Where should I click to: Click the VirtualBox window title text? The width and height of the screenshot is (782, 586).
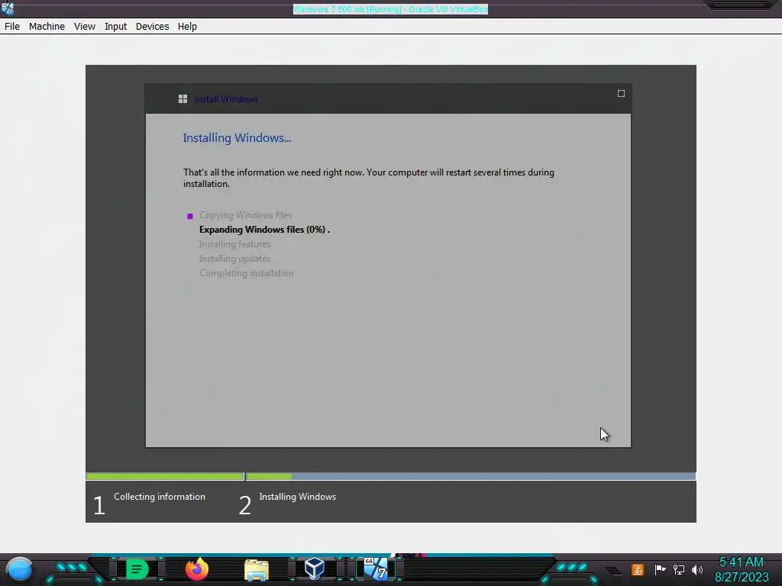(x=390, y=9)
